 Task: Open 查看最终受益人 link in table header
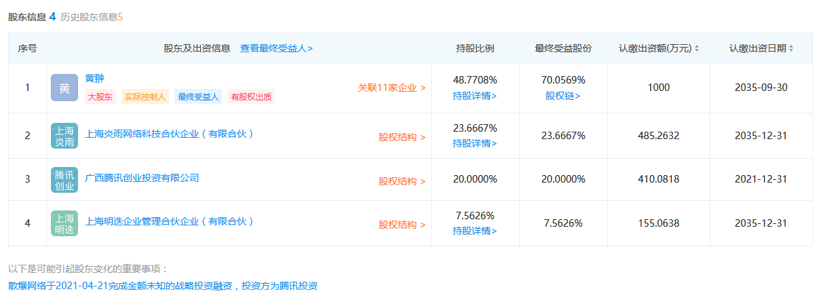(276, 49)
